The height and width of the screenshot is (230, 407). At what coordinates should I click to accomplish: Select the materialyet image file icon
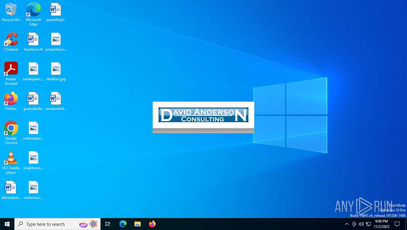click(x=33, y=131)
